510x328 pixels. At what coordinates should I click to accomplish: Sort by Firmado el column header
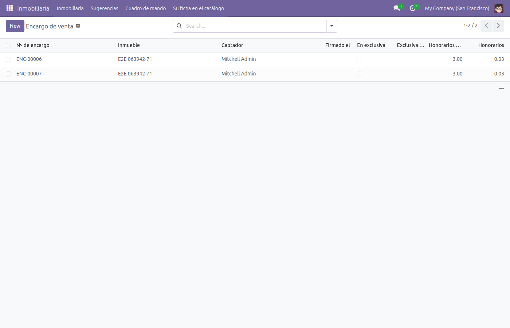pos(337,45)
